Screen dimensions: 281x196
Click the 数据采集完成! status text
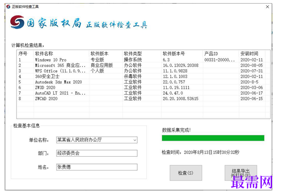176,130
